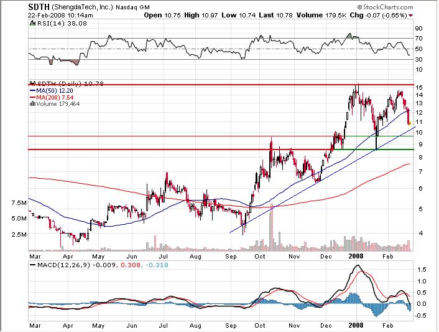Click the Volume 179,464 legend text

click(x=58, y=104)
